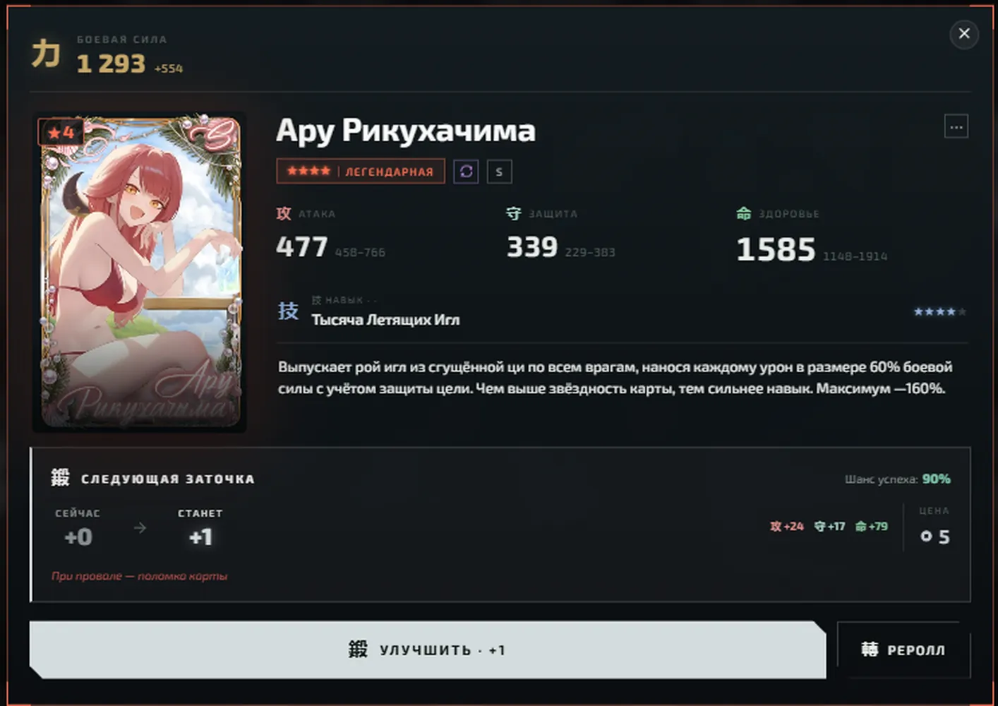Screen dimensions: 998x706
Task: Open the three-dot options menu
Action: pos(956,127)
